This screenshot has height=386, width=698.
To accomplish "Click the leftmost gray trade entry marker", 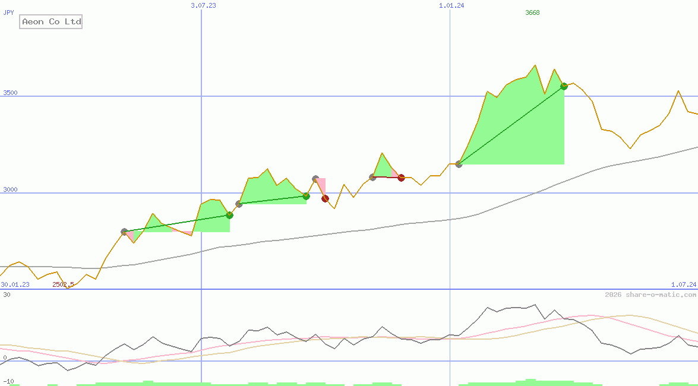I will (124, 232).
